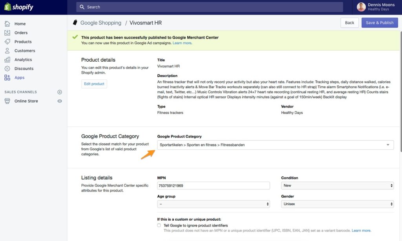402x241 pixels.
Task: Click Edit product to modify details
Action: coord(94,84)
